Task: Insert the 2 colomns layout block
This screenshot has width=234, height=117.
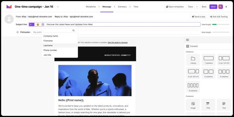Action: click(x=208, y=73)
